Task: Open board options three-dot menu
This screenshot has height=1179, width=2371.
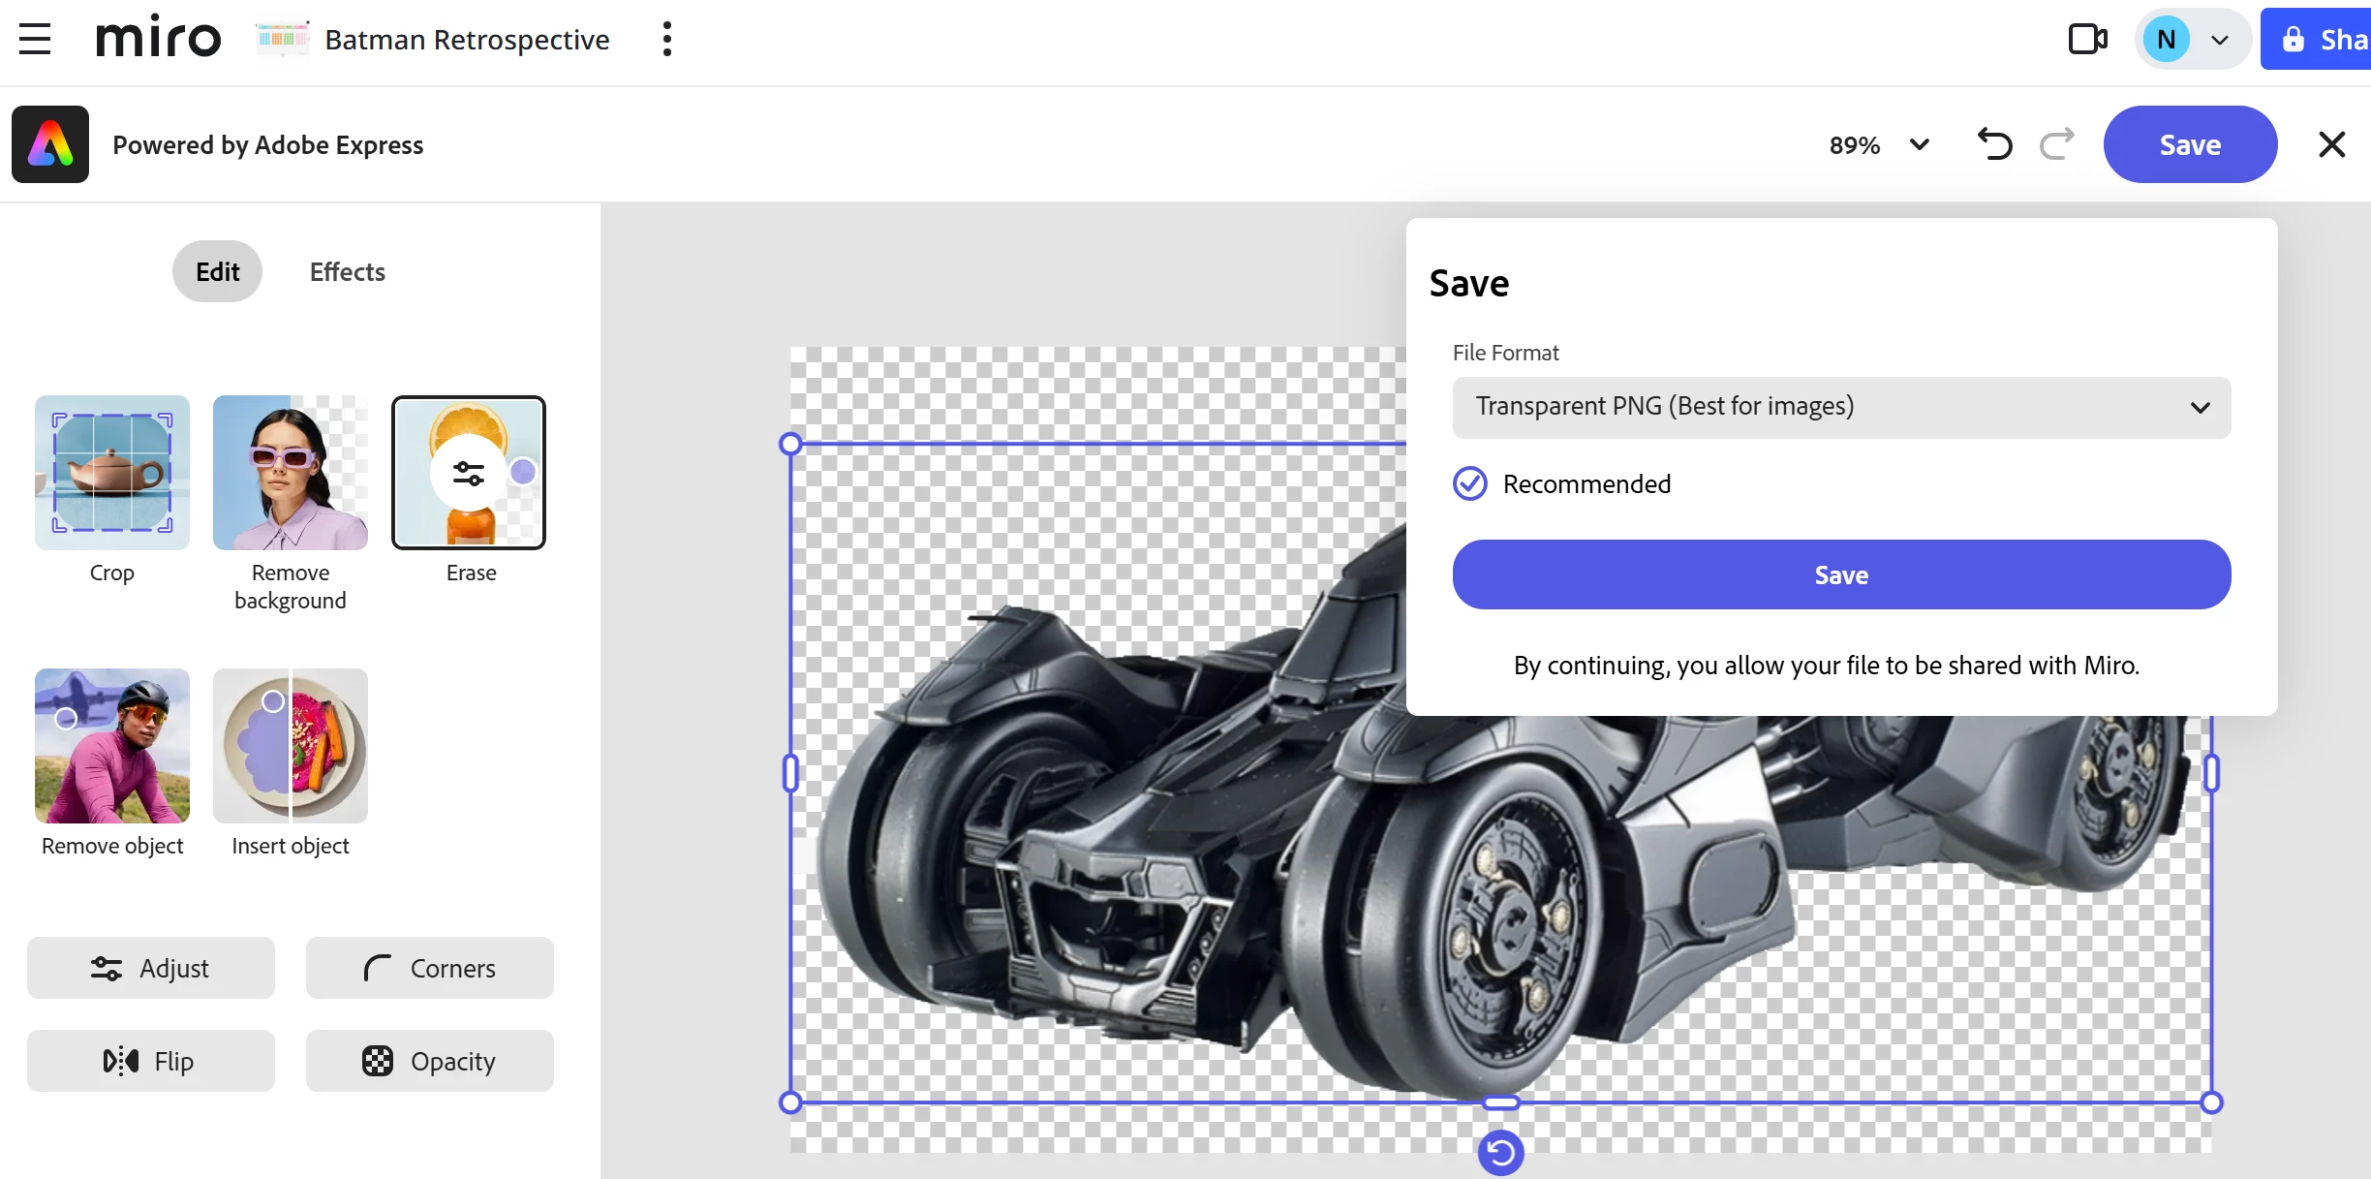Action: coord(666,39)
